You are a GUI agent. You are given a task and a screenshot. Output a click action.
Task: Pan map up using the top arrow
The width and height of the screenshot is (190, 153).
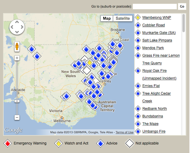17,22
